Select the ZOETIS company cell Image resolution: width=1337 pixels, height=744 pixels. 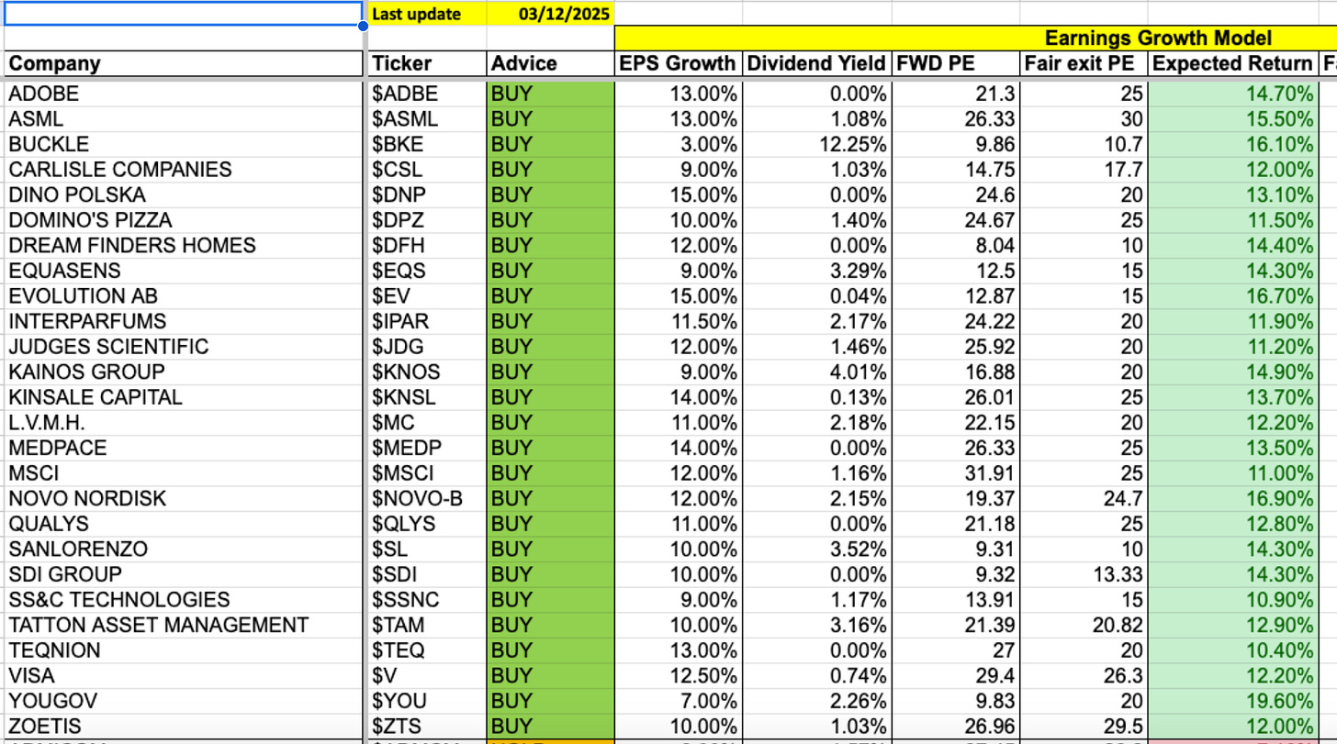click(183, 727)
